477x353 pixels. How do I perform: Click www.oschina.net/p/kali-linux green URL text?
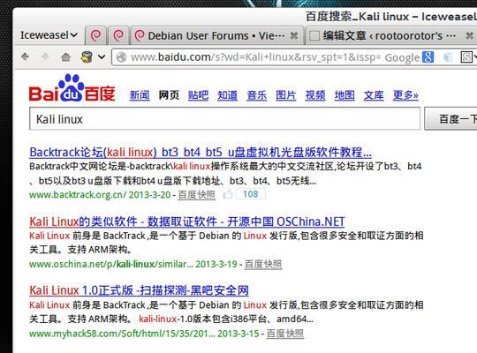point(111,264)
